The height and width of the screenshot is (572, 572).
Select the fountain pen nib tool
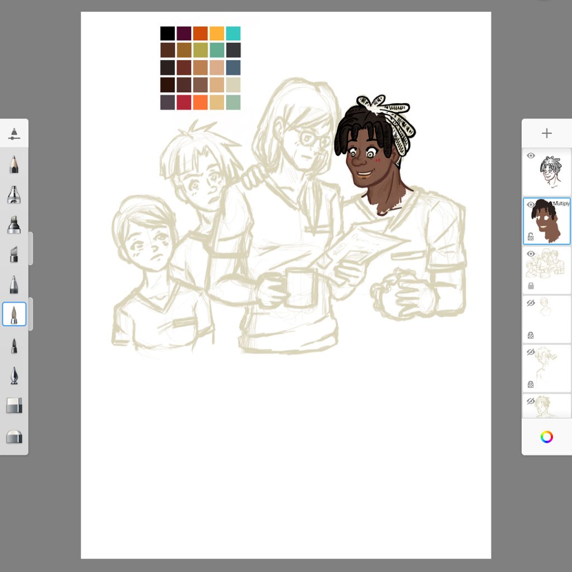coord(14,375)
